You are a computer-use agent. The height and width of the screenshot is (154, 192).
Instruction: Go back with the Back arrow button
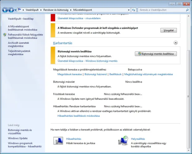(5, 10)
